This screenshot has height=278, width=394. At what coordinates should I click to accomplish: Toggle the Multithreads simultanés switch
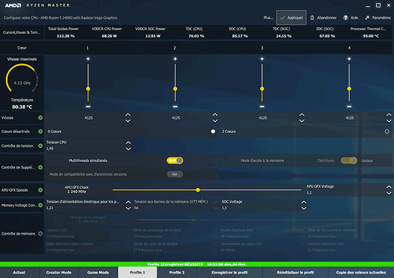pos(175,161)
